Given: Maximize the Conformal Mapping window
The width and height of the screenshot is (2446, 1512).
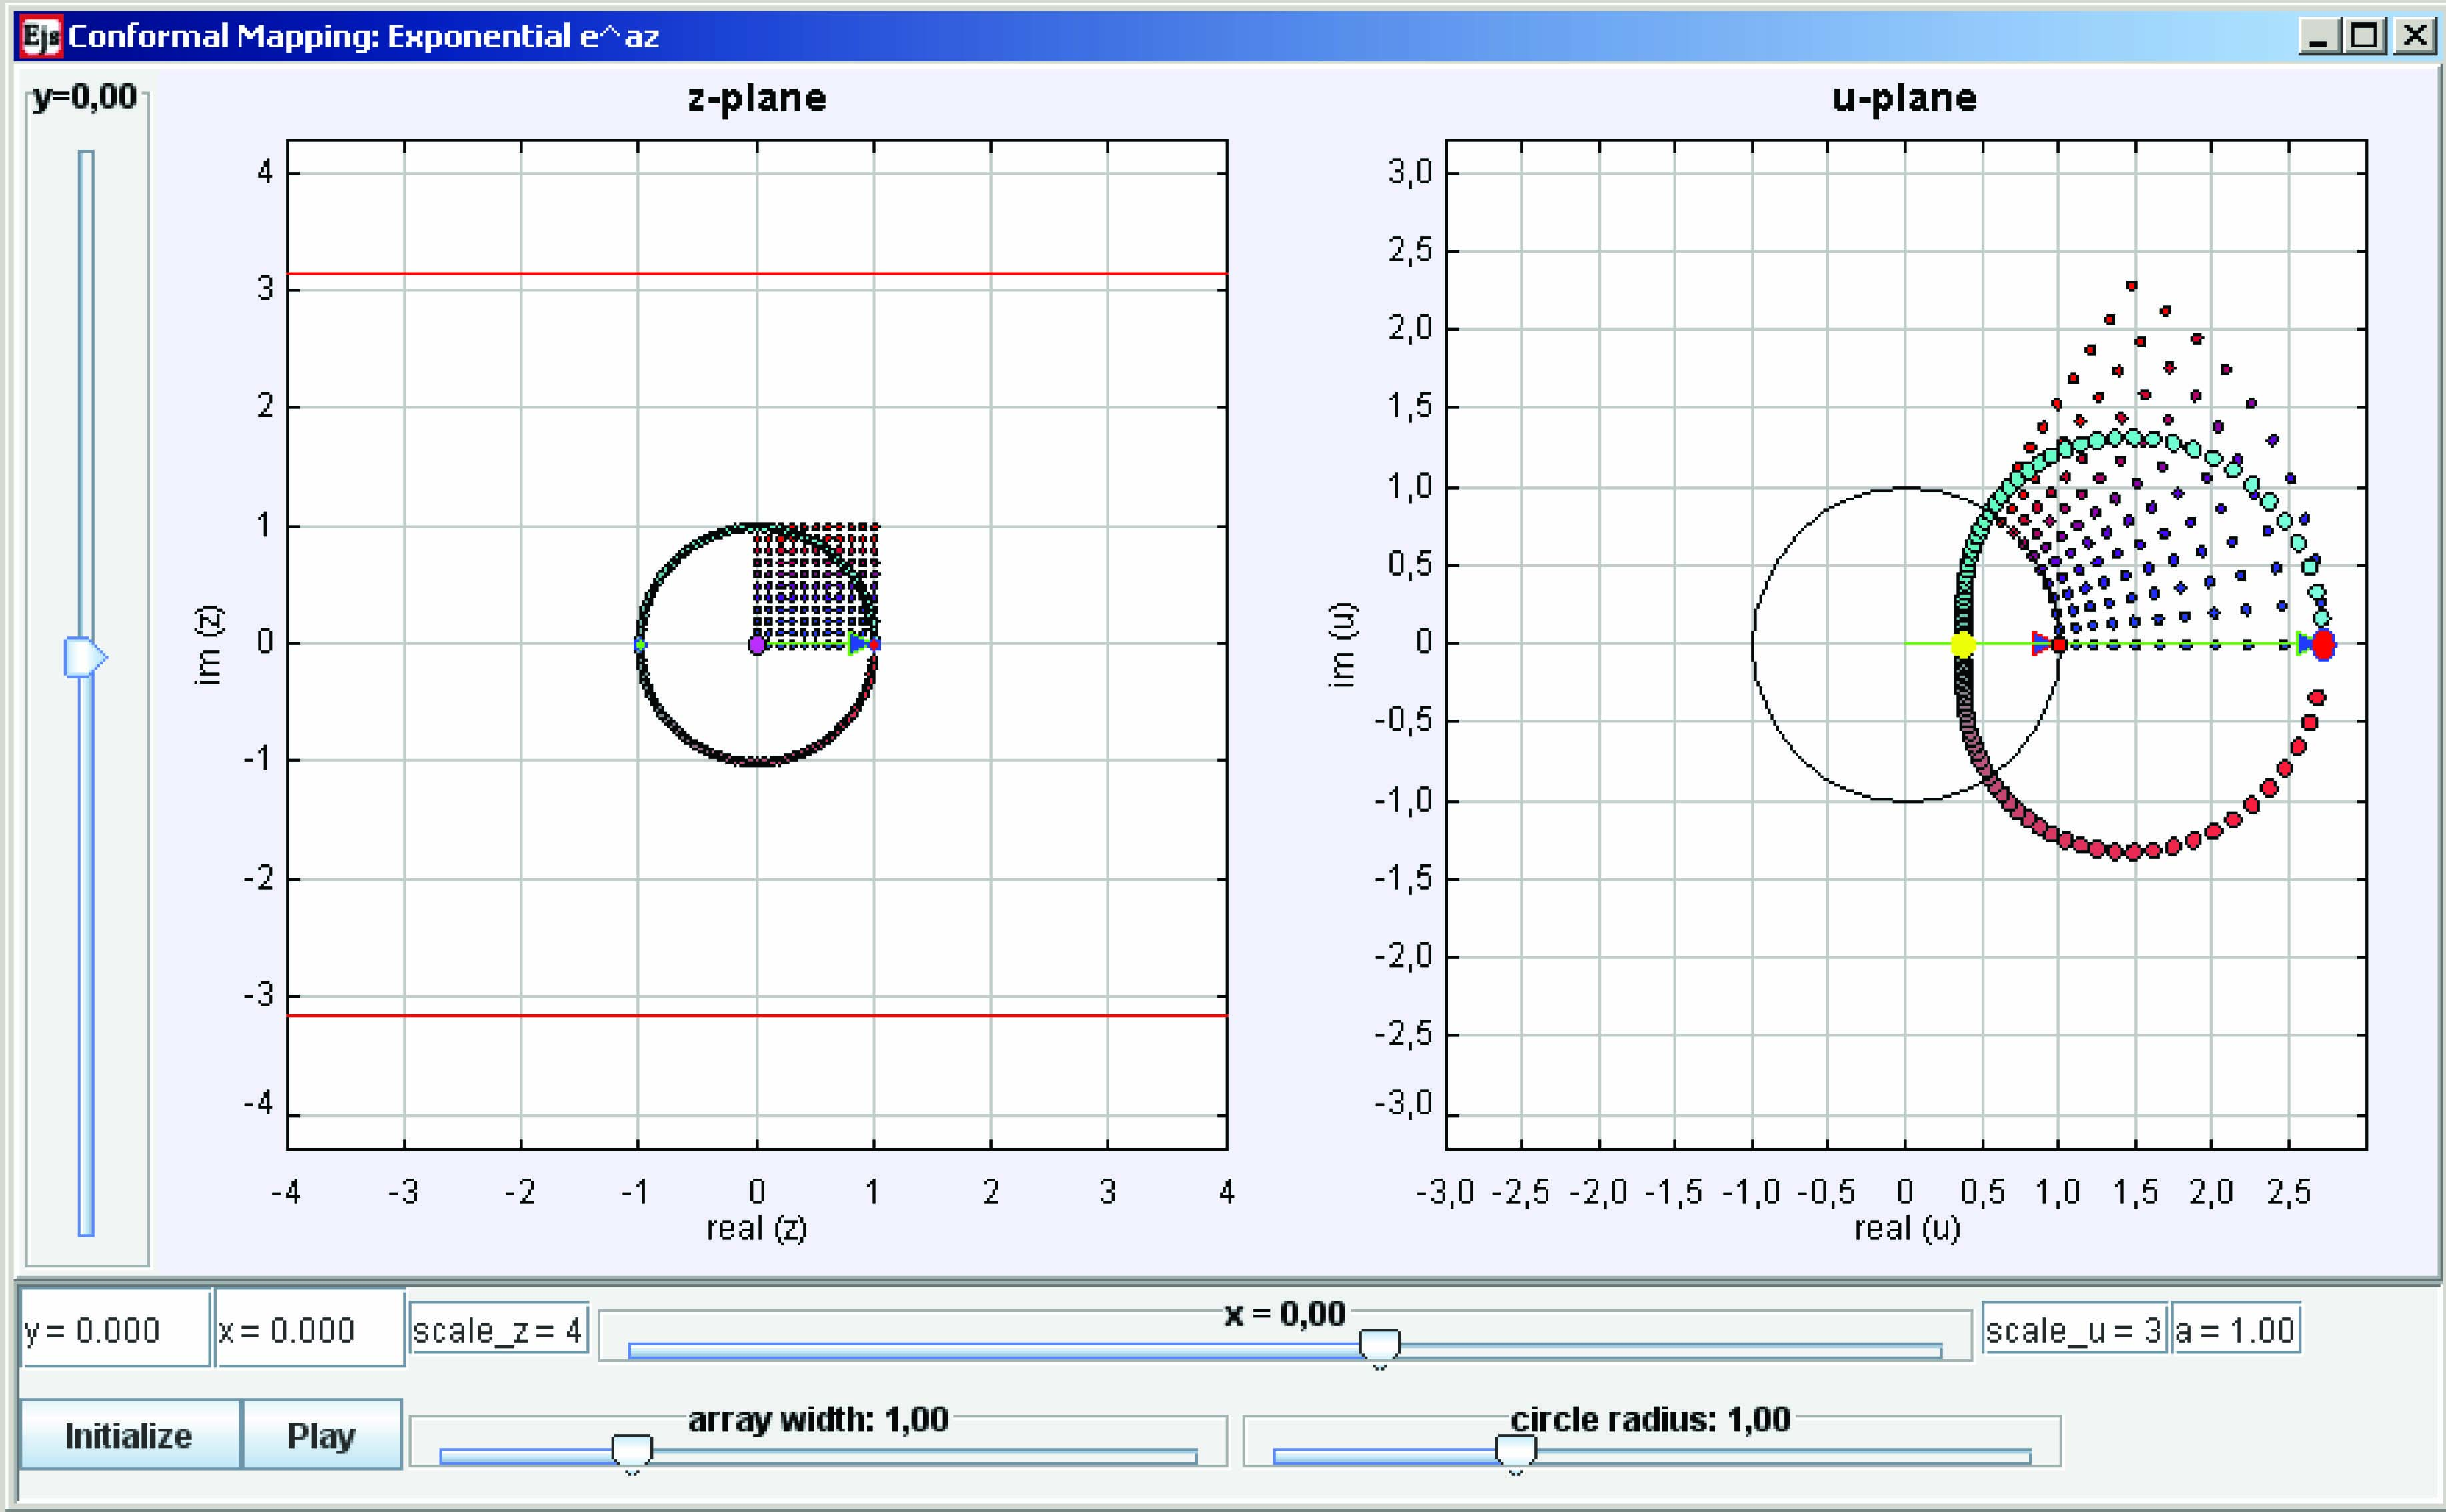Looking at the screenshot, I should pos(2365,36).
